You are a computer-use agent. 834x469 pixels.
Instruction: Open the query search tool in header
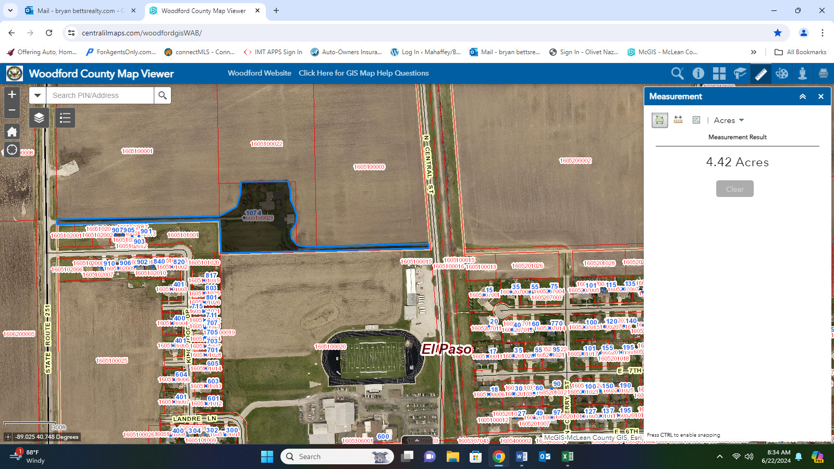pos(677,73)
